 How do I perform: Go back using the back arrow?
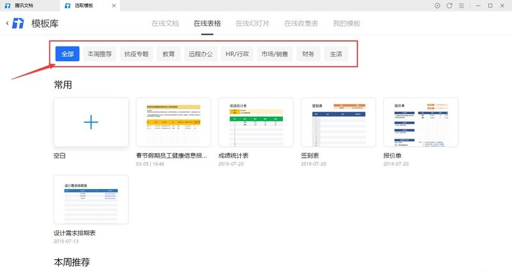(7, 23)
